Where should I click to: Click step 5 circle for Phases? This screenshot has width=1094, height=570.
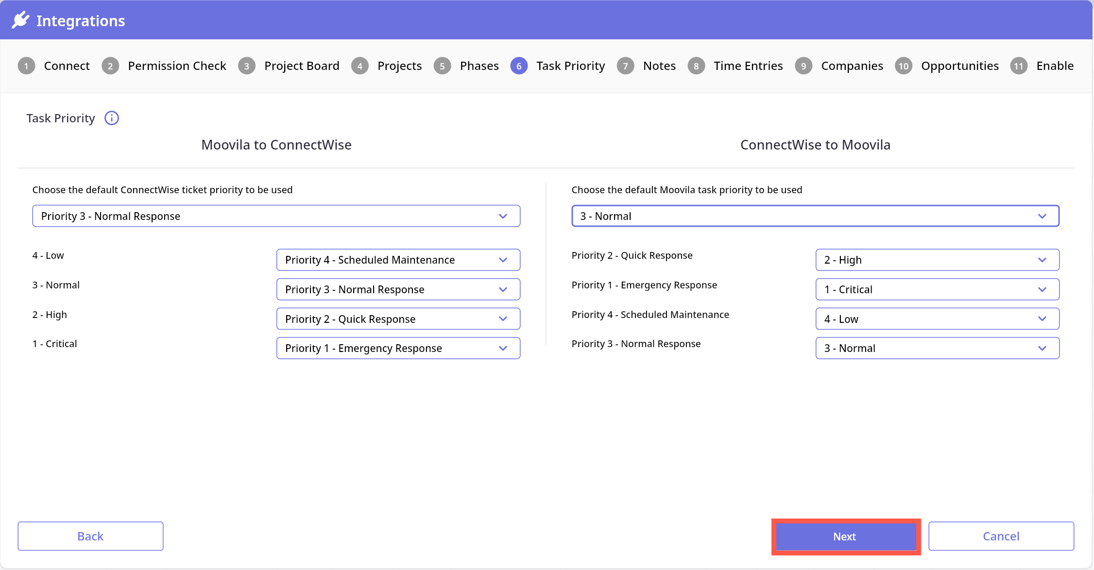coord(442,66)
